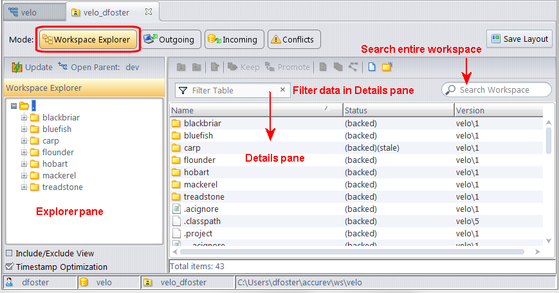The image size is (559, 293).
Task: Open the Conflicts mode view
Action: coord(293,40)
